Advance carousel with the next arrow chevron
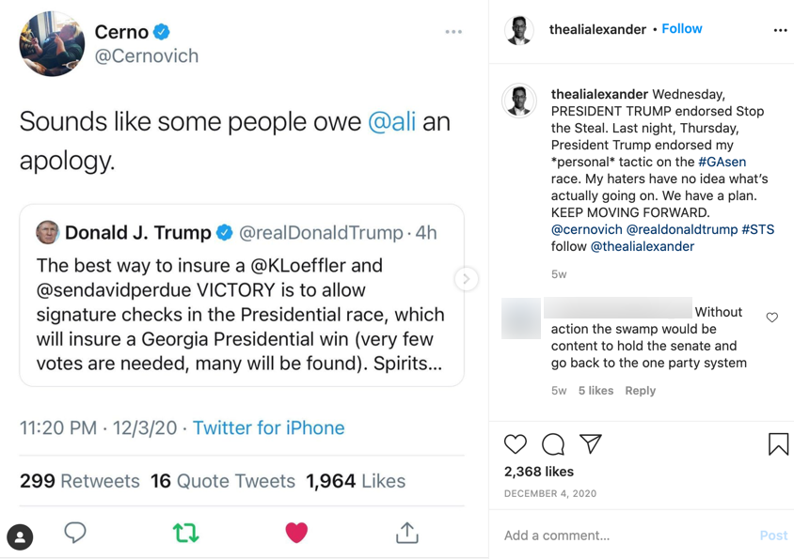The height and width of the screenshot is (559, 794). click(466, 279)
